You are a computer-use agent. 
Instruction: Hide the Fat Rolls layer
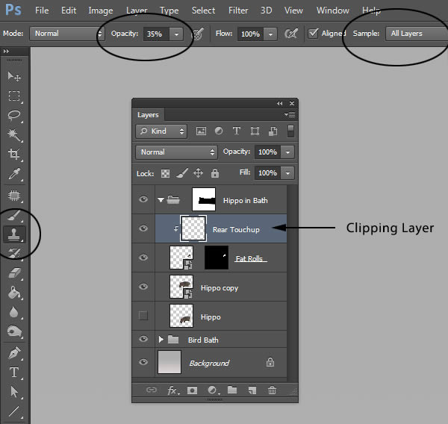[143, 258]
